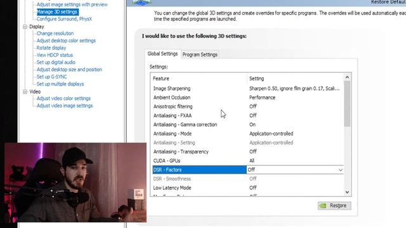Click the webcam overlay video
Viewport: 406px width, 228px height.
pyautogui.click(x=75, y=182)
